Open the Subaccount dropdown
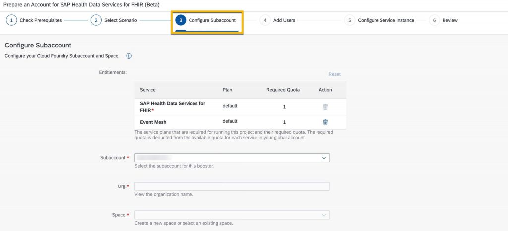Image resolution: width=508 pixels, height=231 pixels. pyautogui.click(x=232, y=158)
